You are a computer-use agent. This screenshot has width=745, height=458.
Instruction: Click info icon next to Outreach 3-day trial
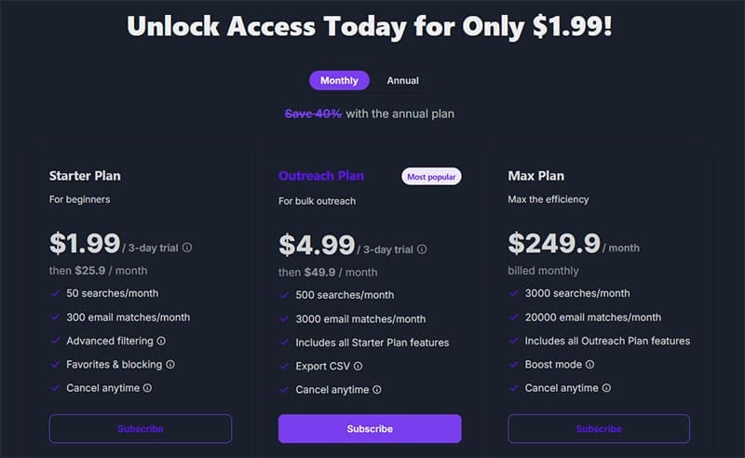[422, 249]
